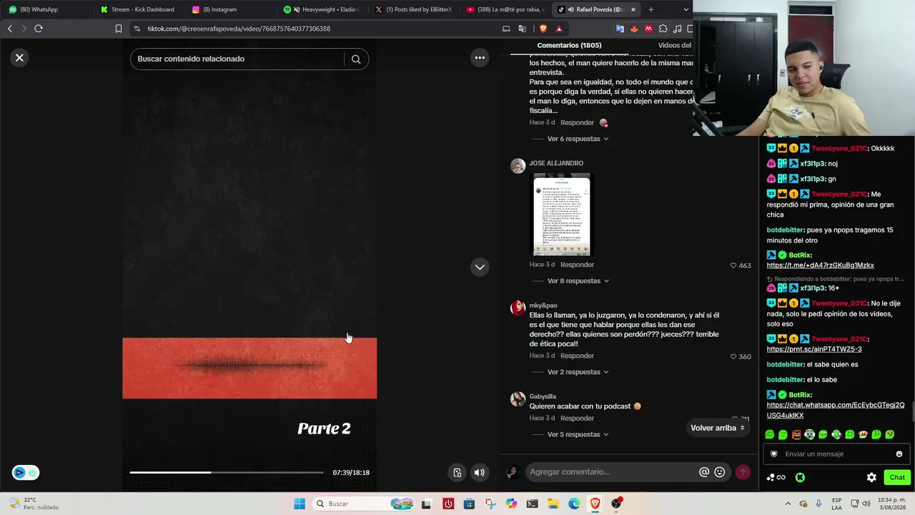Open JOSE ALEJANDRO's comment image thumbnail

pyautogui.click(x=562, y=215)
